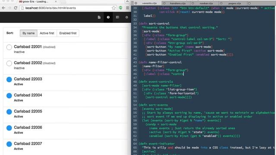
Task: Place cursor on '(defn event-indicator' line
Action: pyautogui.click(x=157, y=144)
